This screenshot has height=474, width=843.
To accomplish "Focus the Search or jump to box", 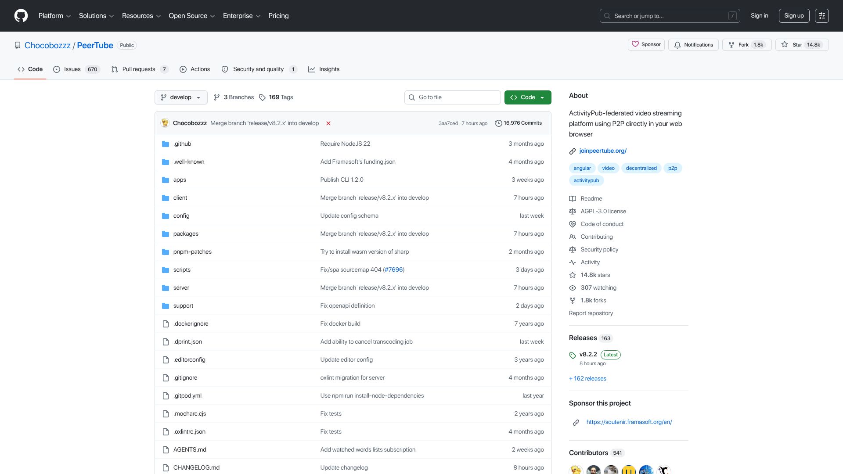I will [670, 16].
